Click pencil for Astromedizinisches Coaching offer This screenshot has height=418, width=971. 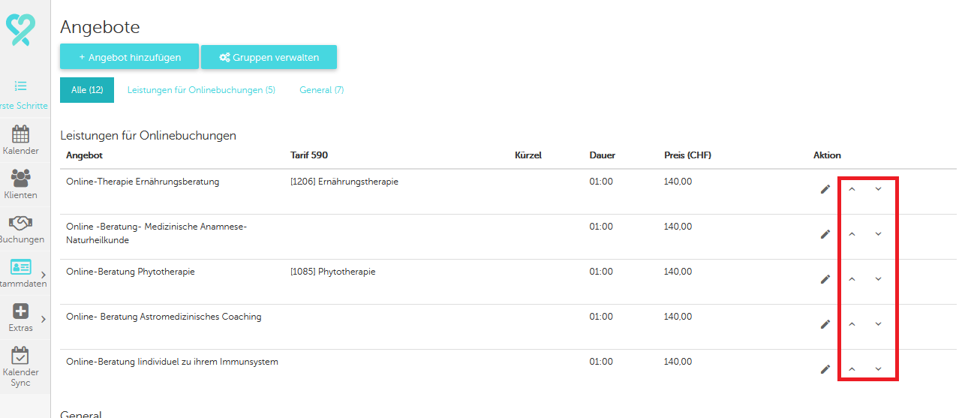[825, 324]
